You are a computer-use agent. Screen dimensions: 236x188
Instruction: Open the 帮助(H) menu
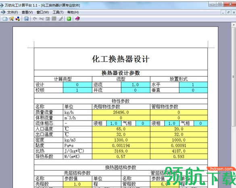point(73,13)
